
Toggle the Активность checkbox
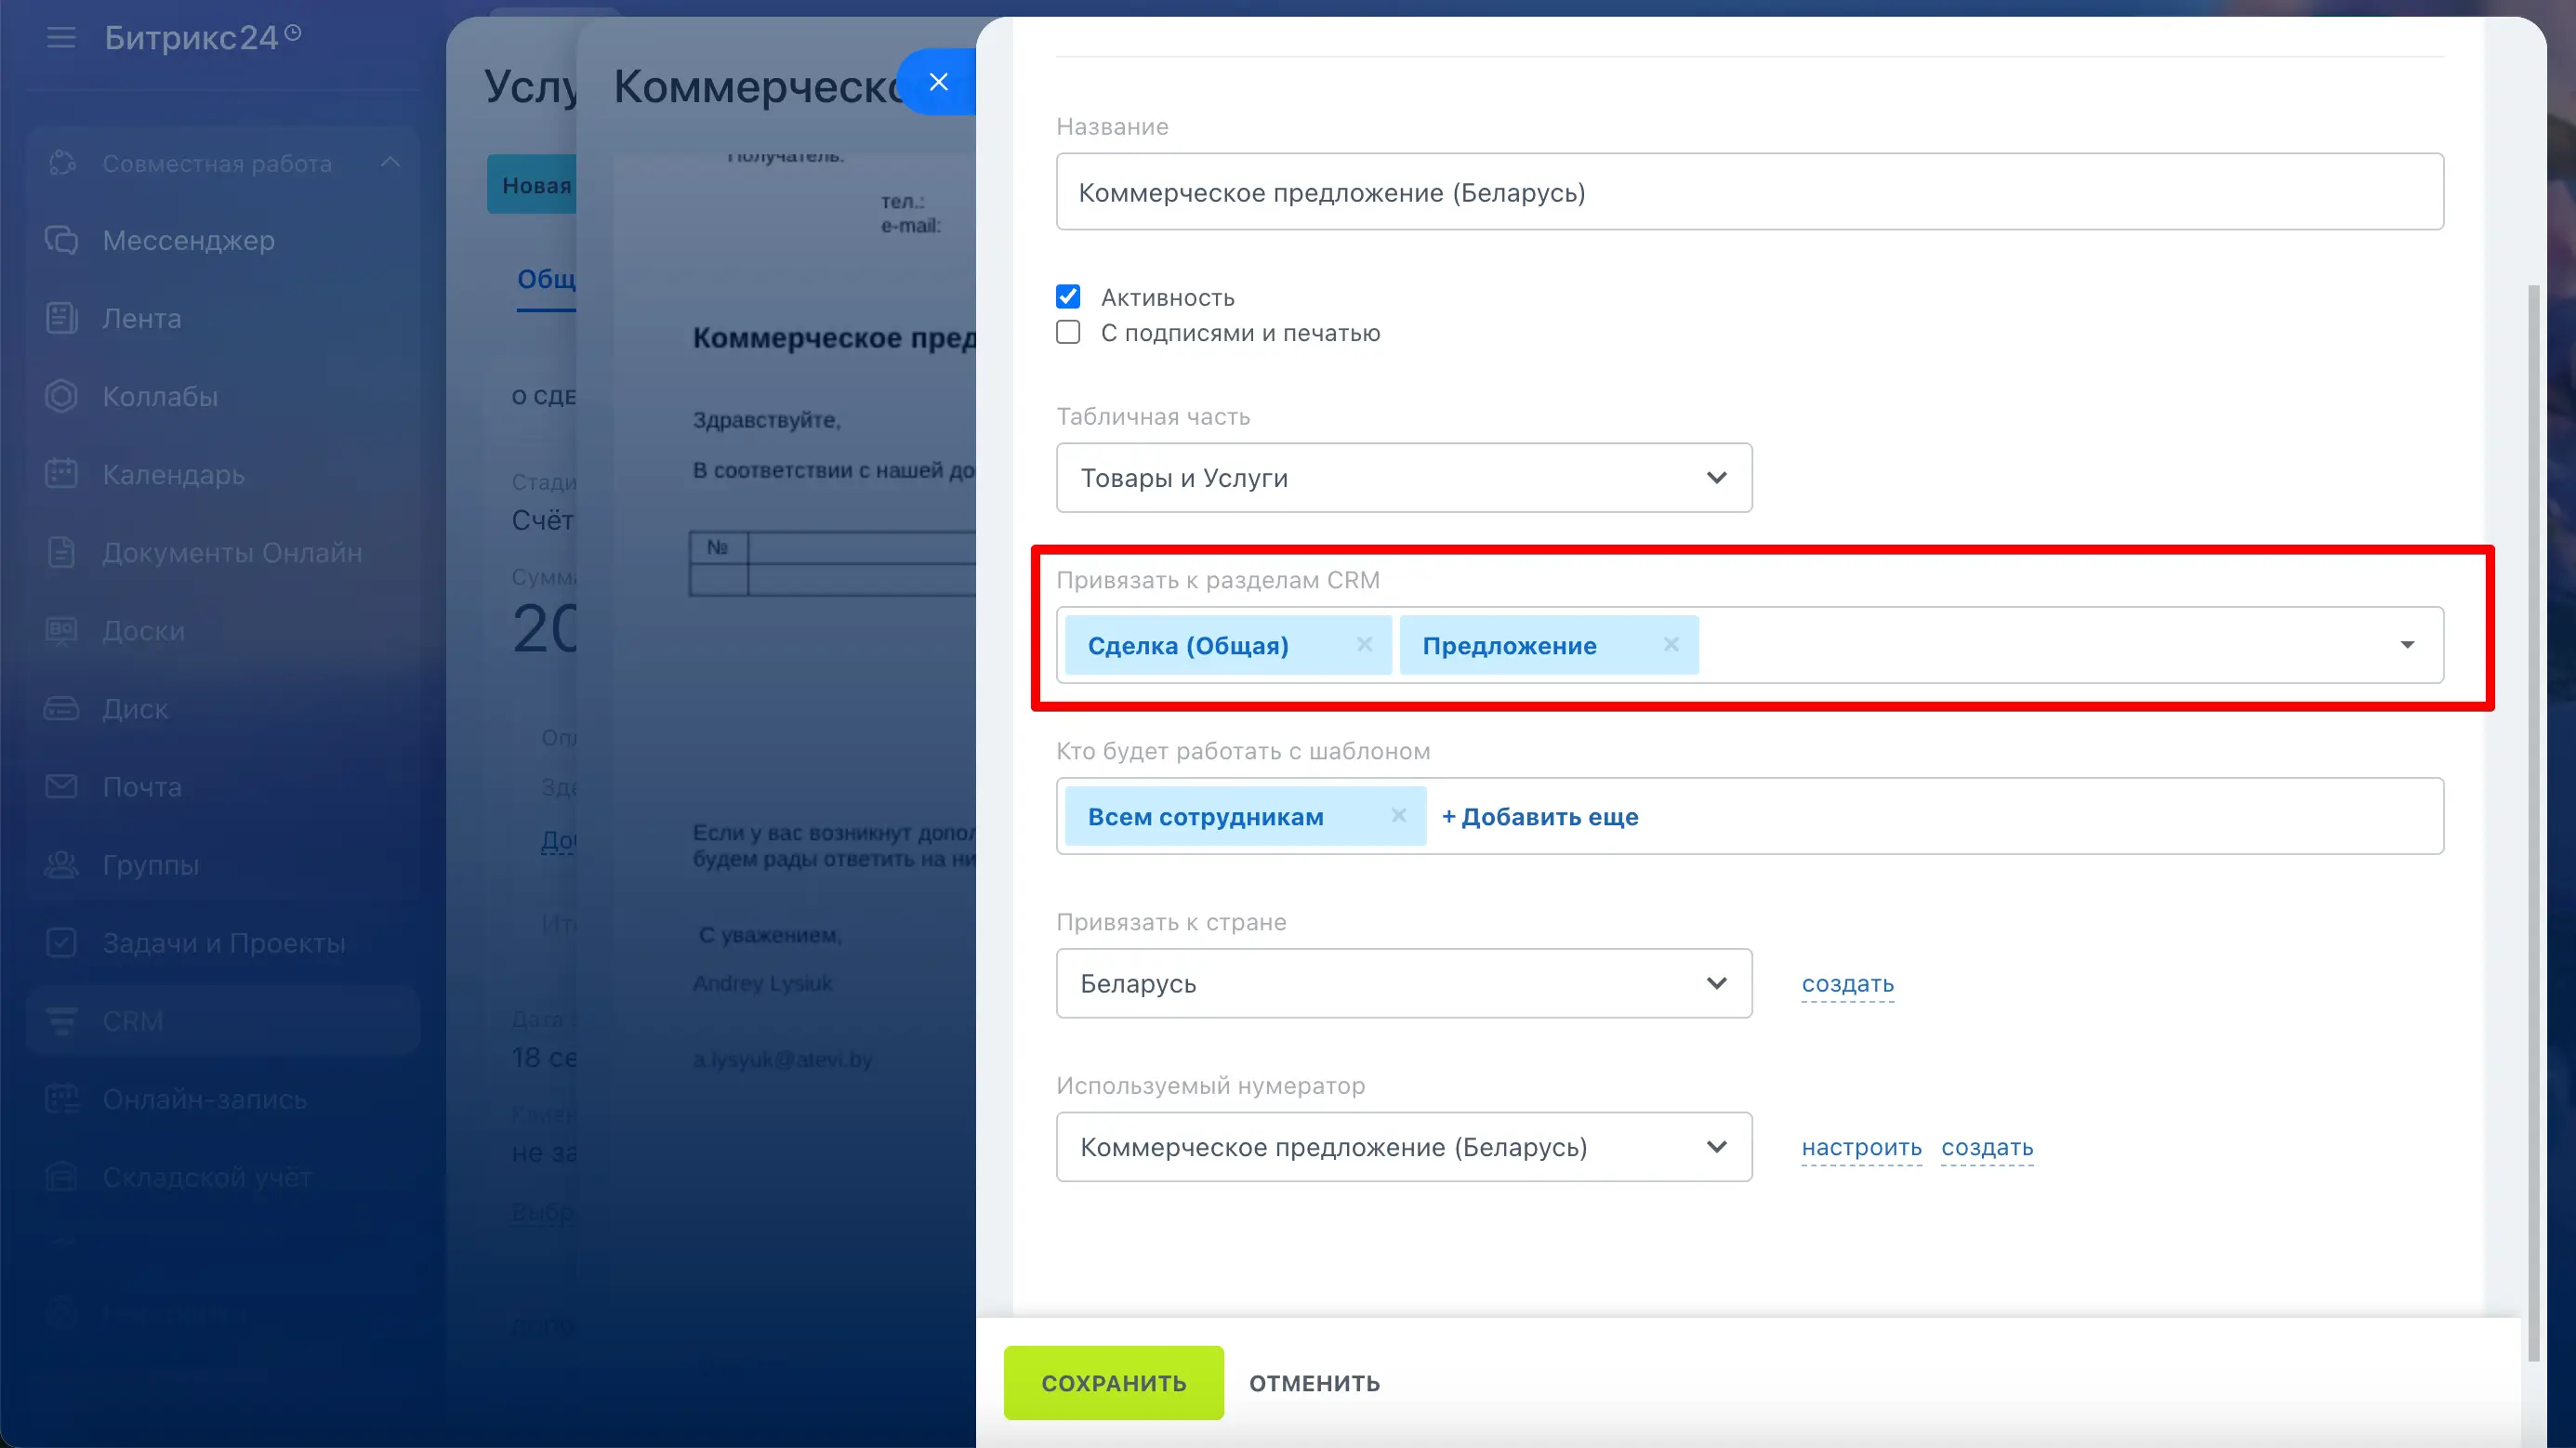1068,297
